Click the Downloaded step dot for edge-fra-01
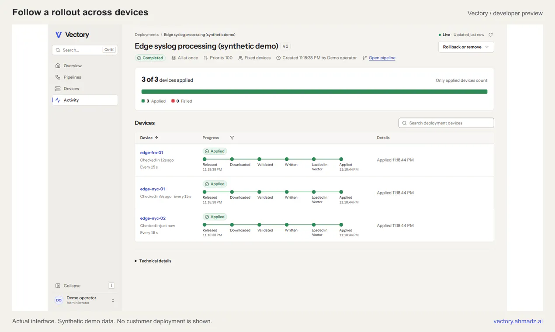This screenshot has height=332, width=555. [x=232, y=159]
